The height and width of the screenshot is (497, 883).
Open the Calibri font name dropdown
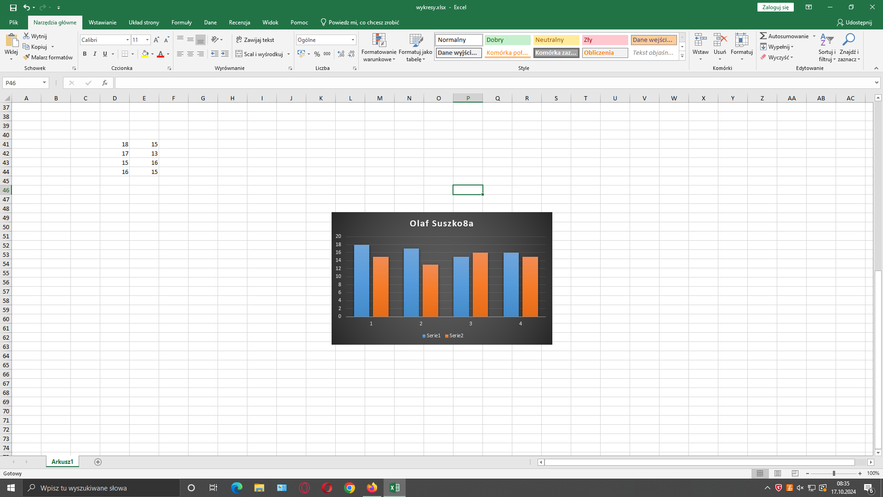click(x=127, y=40)
